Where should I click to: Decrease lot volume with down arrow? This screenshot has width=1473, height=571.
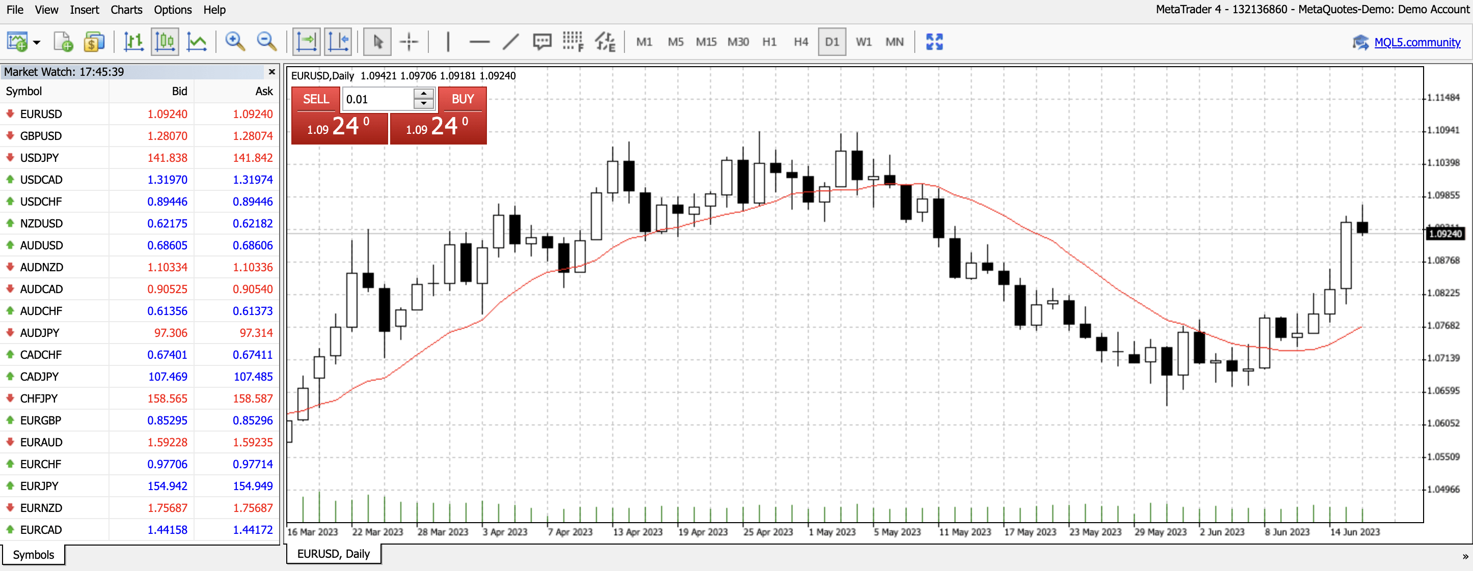pyautogui.click(x=424, y=104)
